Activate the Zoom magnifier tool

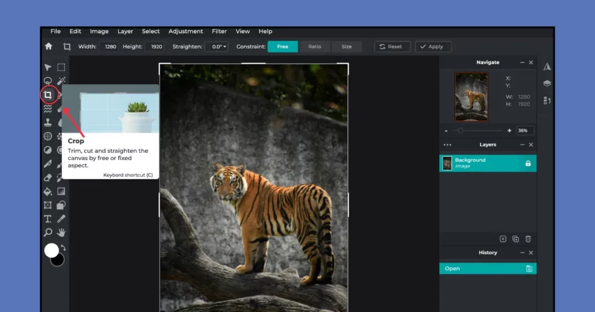[x=48, y=233]
